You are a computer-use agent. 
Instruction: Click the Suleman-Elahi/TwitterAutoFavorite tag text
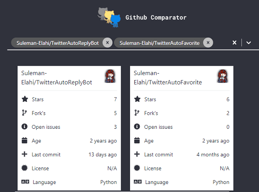click(160, 43)
